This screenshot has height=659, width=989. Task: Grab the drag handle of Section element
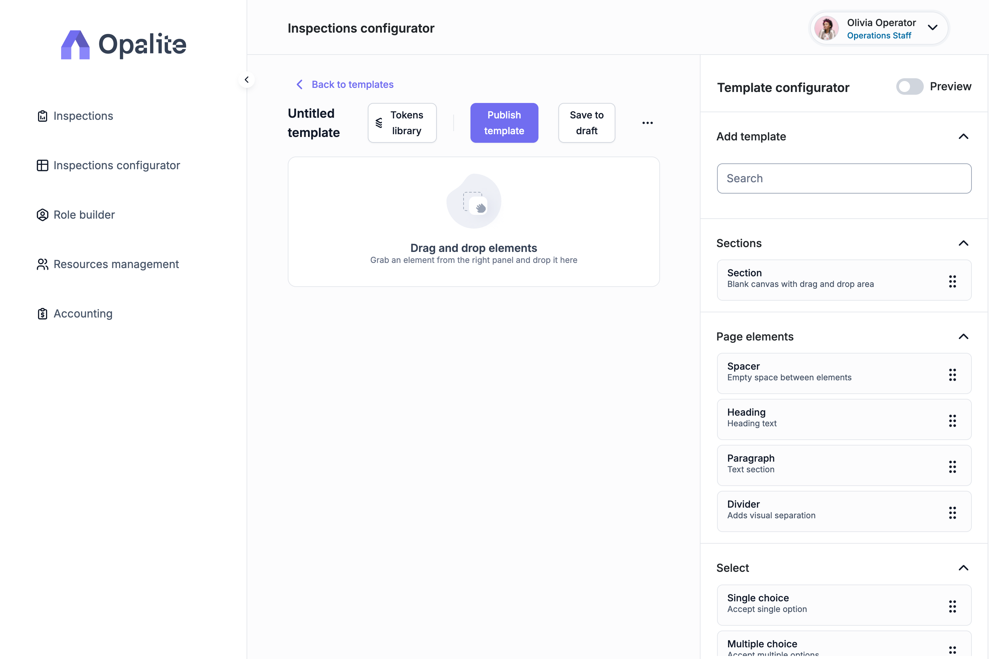(x=952, y=281)
